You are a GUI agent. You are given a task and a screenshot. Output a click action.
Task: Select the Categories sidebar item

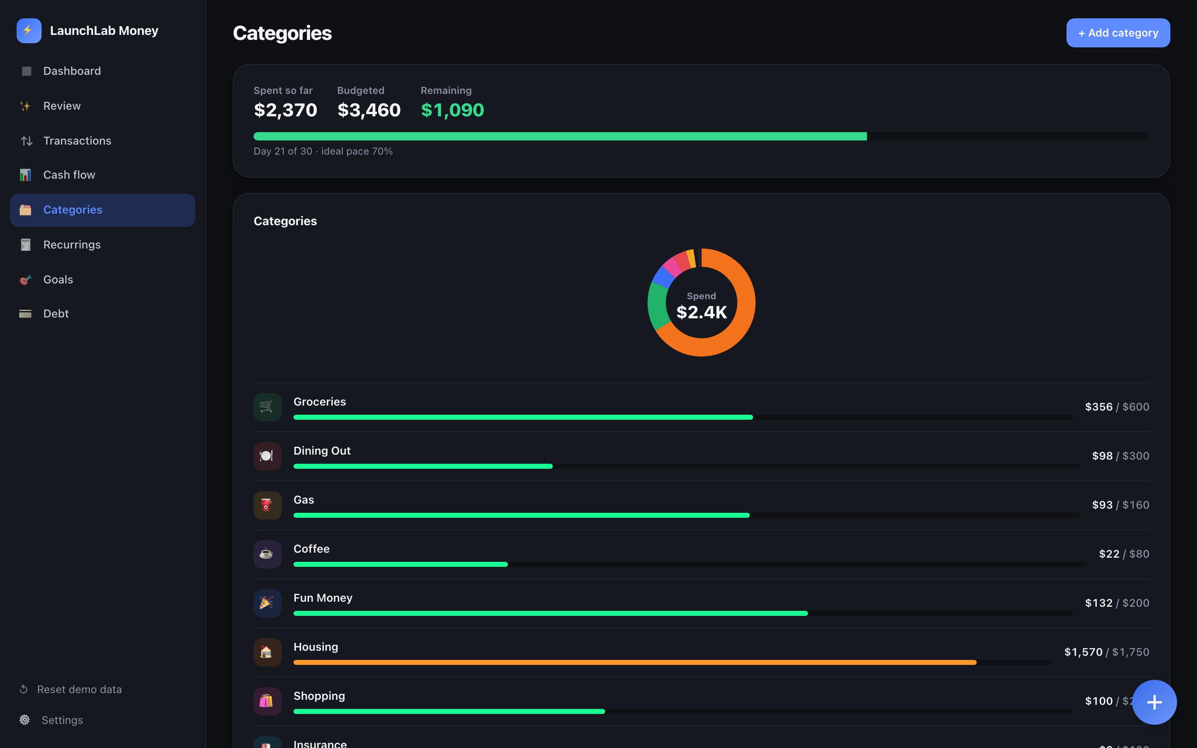pos(102,210)
